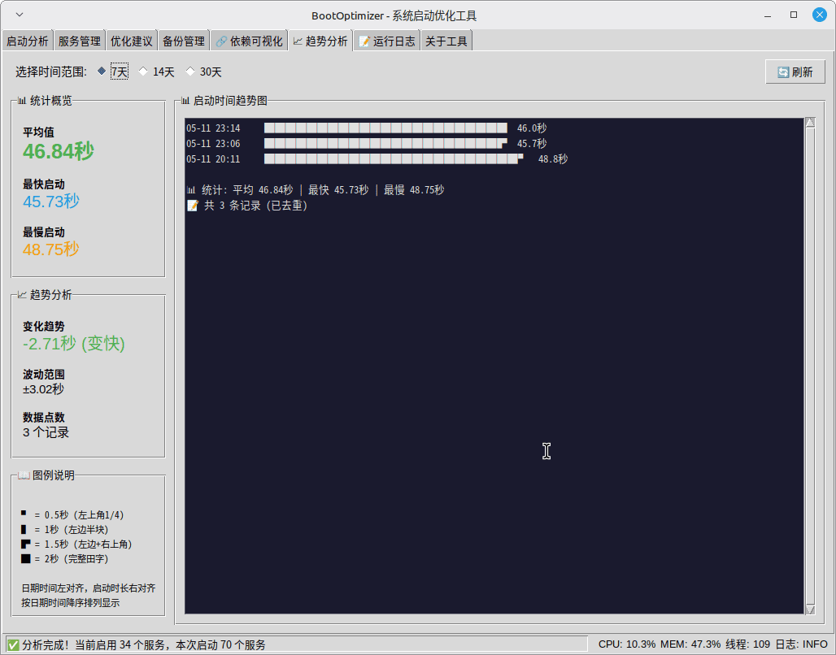Open the 优化建议 tab
836x655 pixels.
(x=132, y=41)
